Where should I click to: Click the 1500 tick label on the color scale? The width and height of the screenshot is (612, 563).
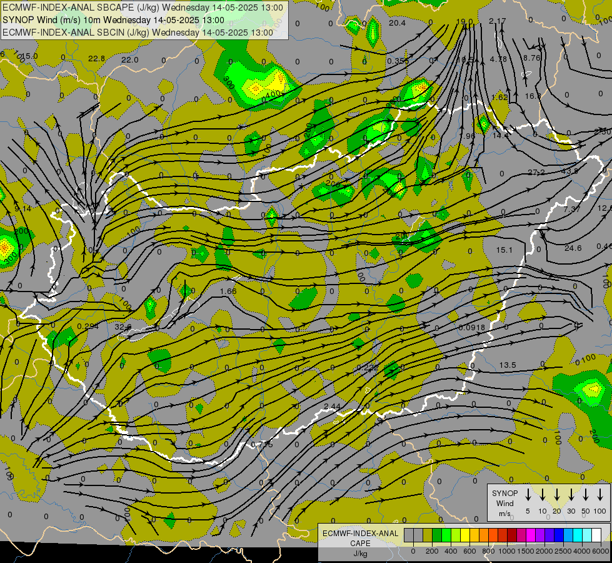point(525,551)
